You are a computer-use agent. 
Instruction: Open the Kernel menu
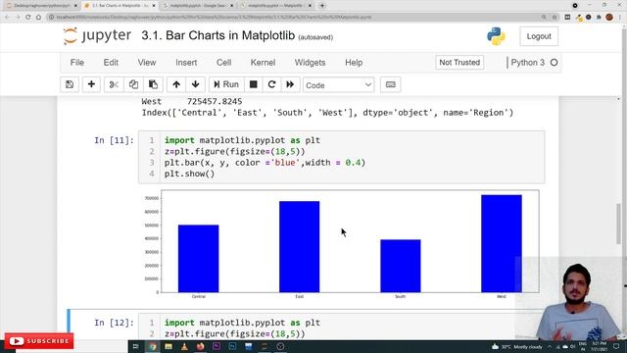pos(263,63)
